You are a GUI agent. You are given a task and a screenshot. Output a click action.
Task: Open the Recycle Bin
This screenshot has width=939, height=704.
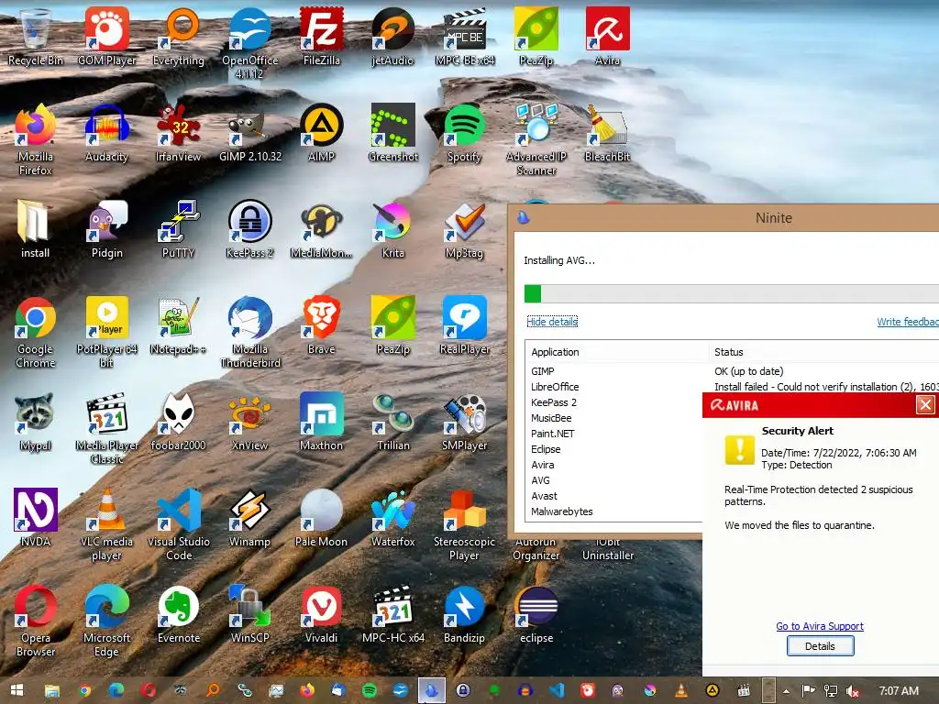click(x=36, y=36)
